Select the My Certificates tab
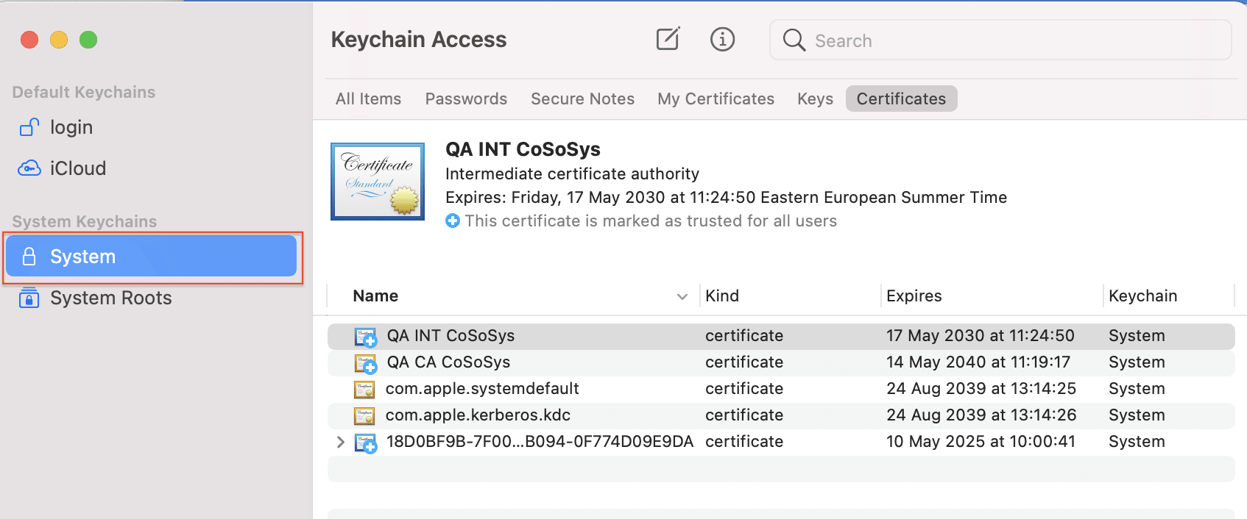 pos(716,99)
